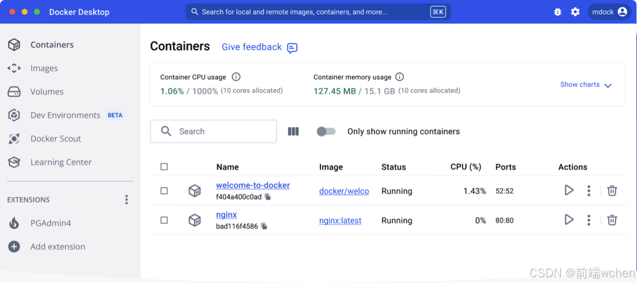
Task: Open settings via the gear icon
Action: (x=575, y=11)
